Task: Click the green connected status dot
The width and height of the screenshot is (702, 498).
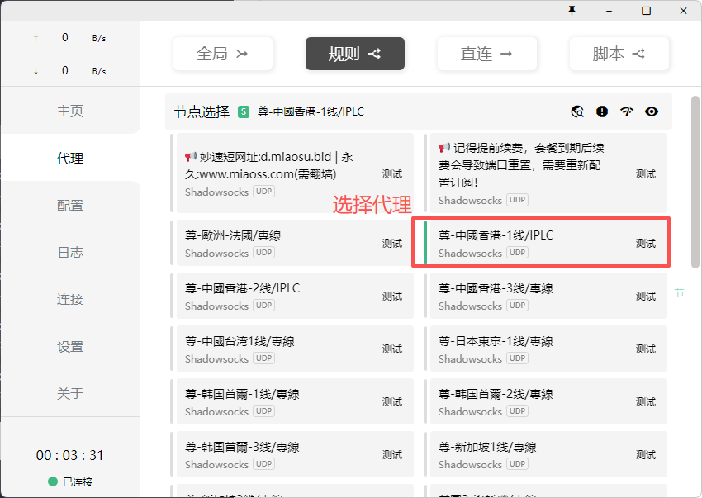Action: pyautogui.click(x=53, y=481)
